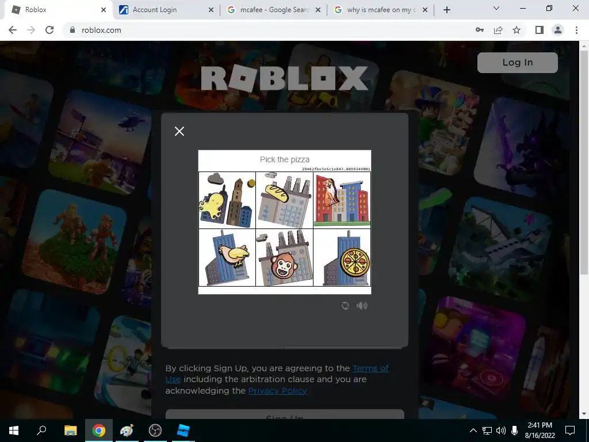This screenshot has width=589, height=442.
Task: Switch to the audio captcha challenge
Action: click(362, 306)
